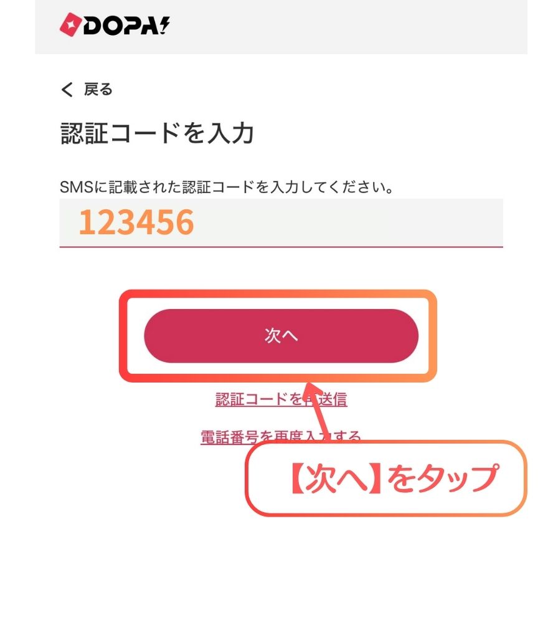The image size is (548, 623).
Task: Click the 【次へ】をタップ callout bubble
Action: click(386, 478)
